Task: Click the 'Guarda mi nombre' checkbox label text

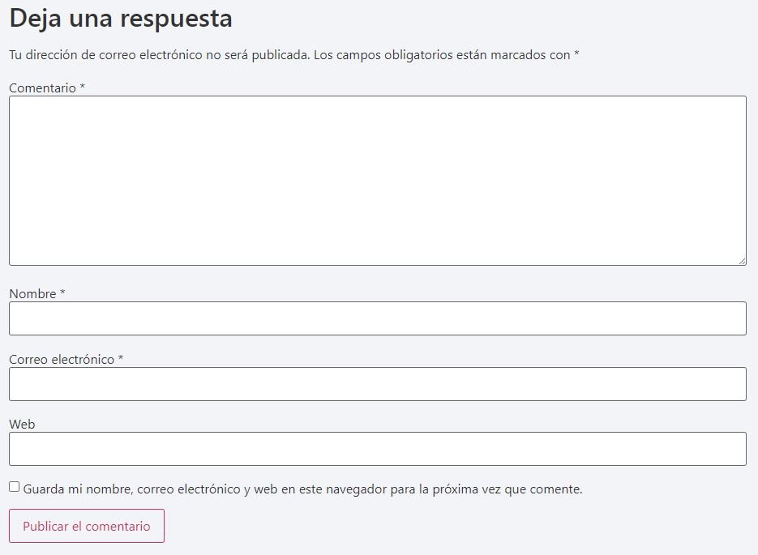Action: pyautogui.click(x=302, y=489)
